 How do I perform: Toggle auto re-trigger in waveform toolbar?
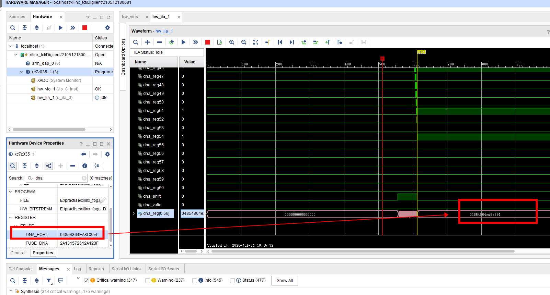click(172, 42)
